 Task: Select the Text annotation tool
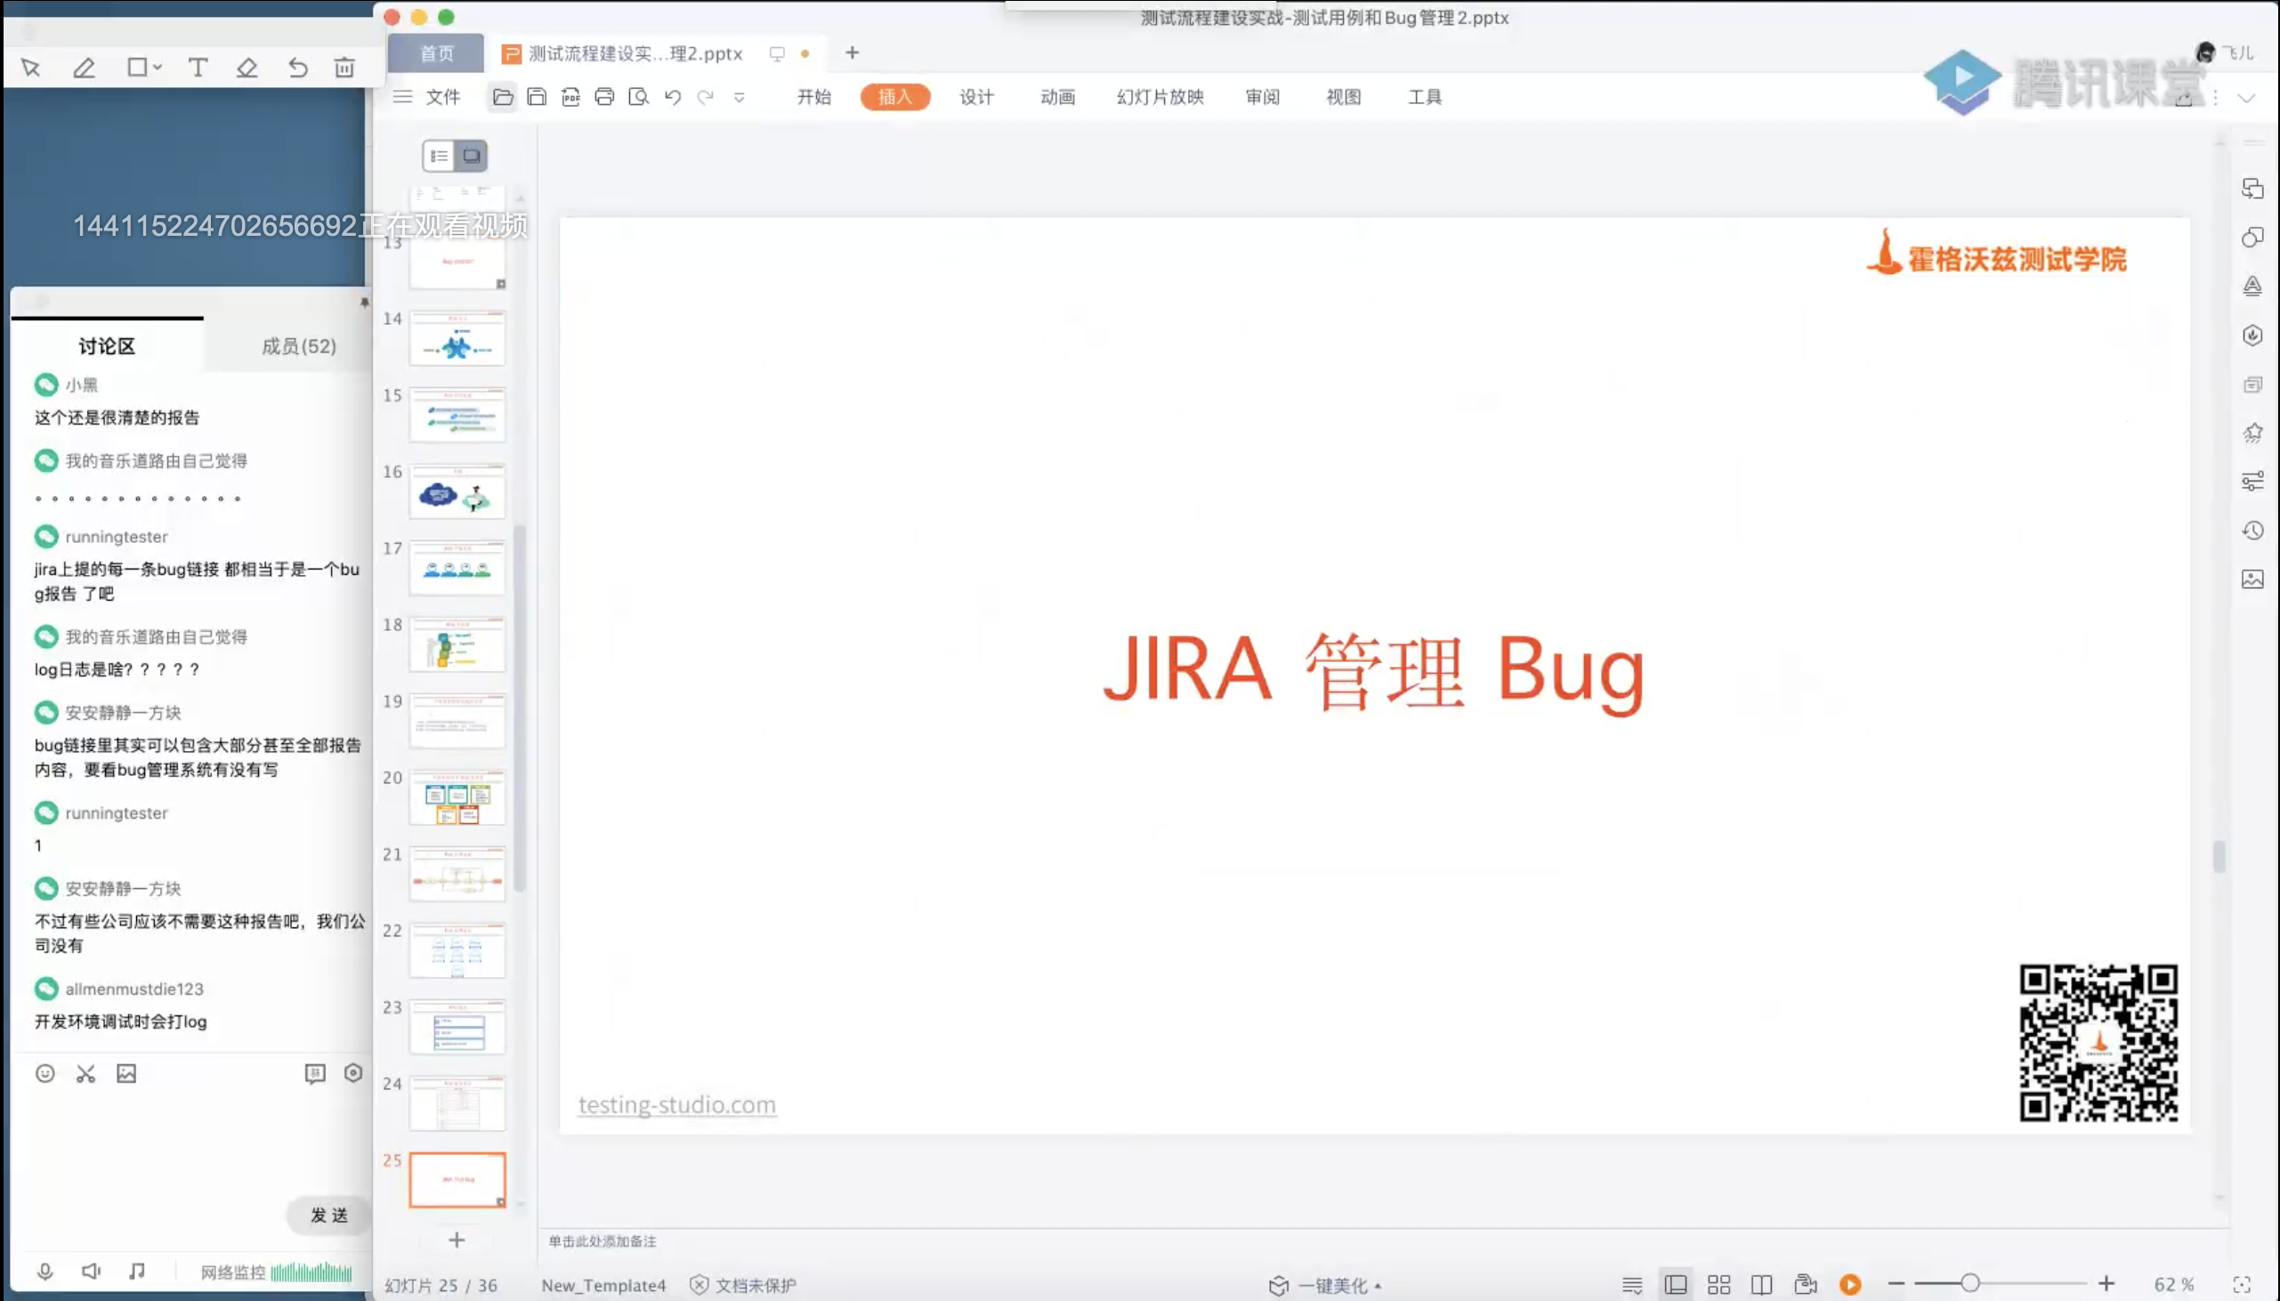click(x=198, y=67)
